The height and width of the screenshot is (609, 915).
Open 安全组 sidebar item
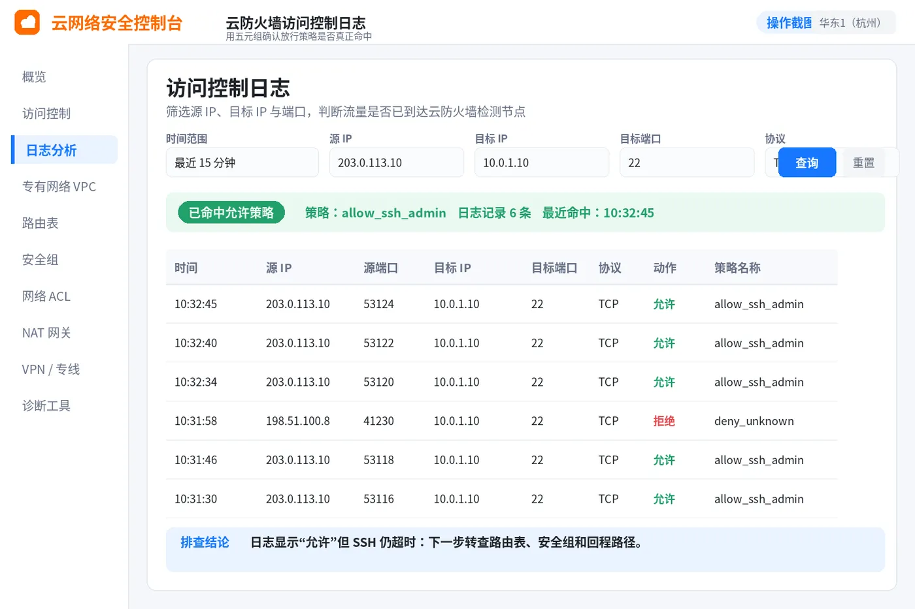pyautogui.click(x=41, y=260)
